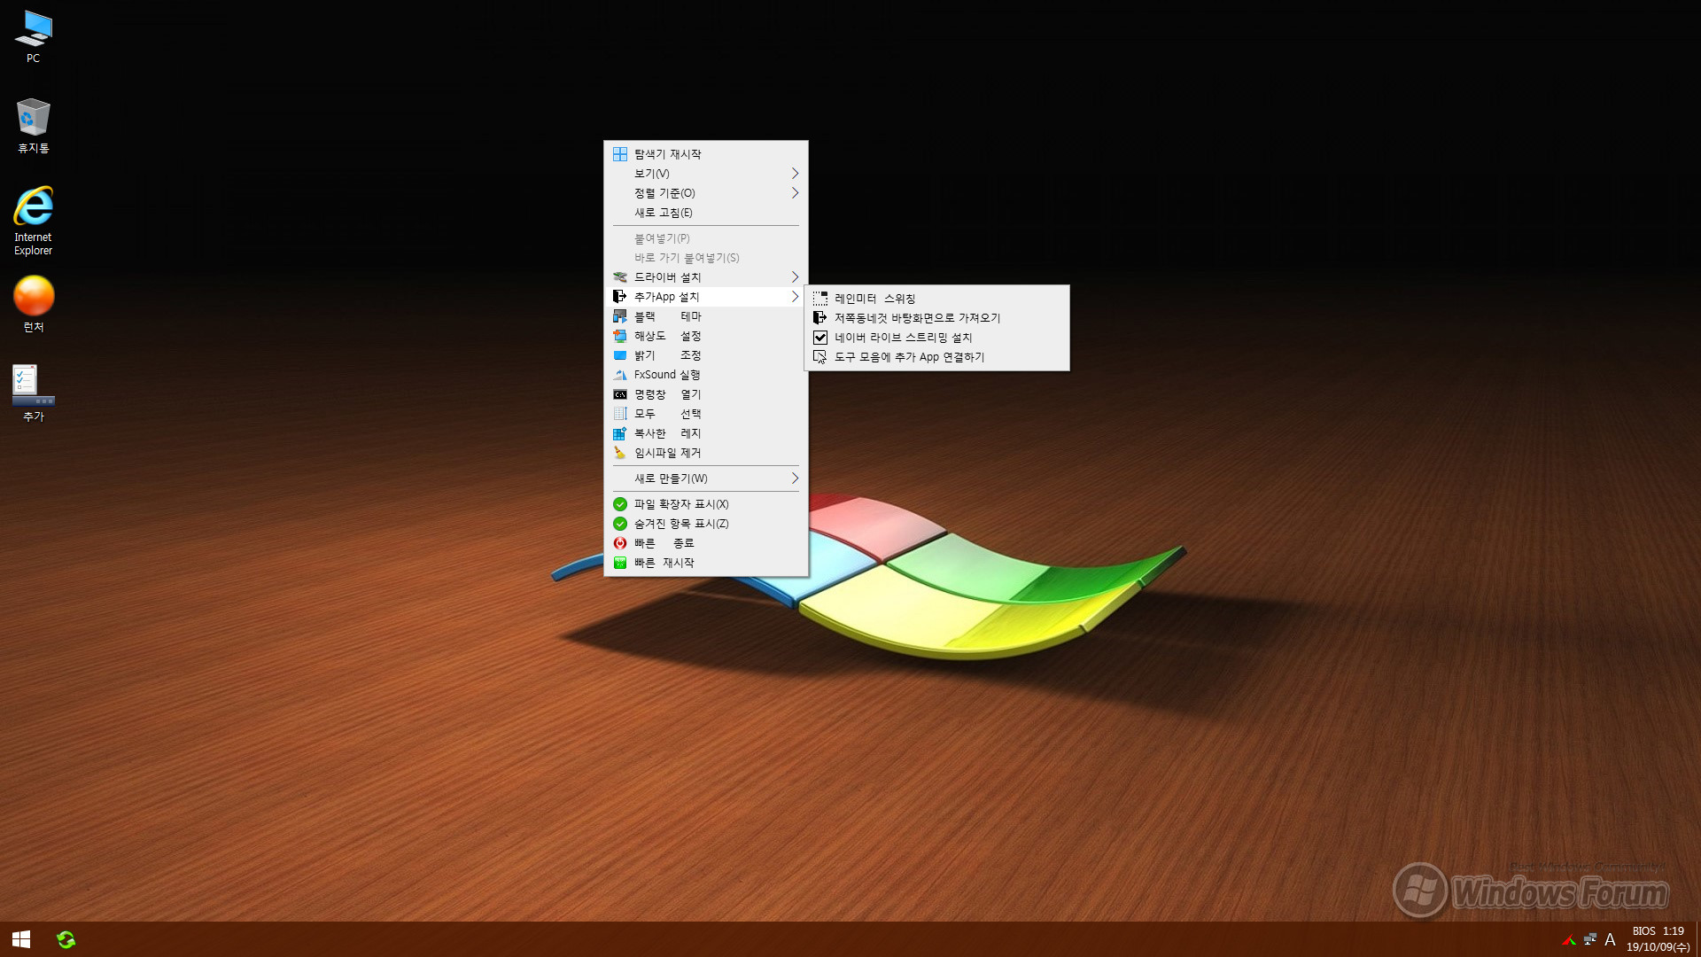The image size is (1701, 957).
Task: Click 해상도 설정 menu text
Action: click(667, 336)
